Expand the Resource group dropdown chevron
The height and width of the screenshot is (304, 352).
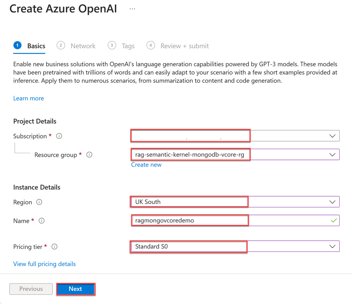[332, 155]
